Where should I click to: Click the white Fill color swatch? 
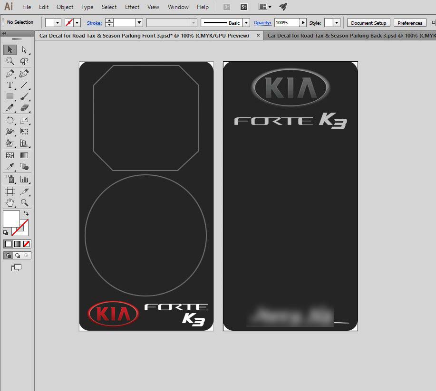pos(11,219)
